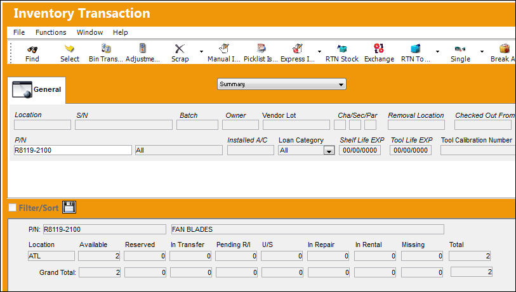Expand the Express Issue dropdown arrow
This screenshot has height=292, width=516.
(x=319, y=51)
